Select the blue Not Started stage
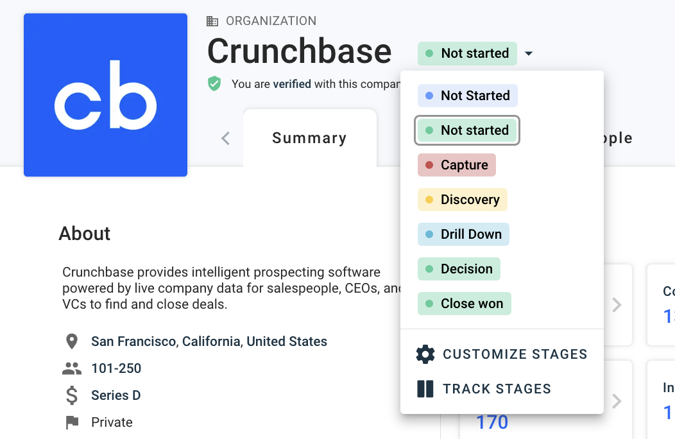 pyautogui.click(x=468, y=96)
